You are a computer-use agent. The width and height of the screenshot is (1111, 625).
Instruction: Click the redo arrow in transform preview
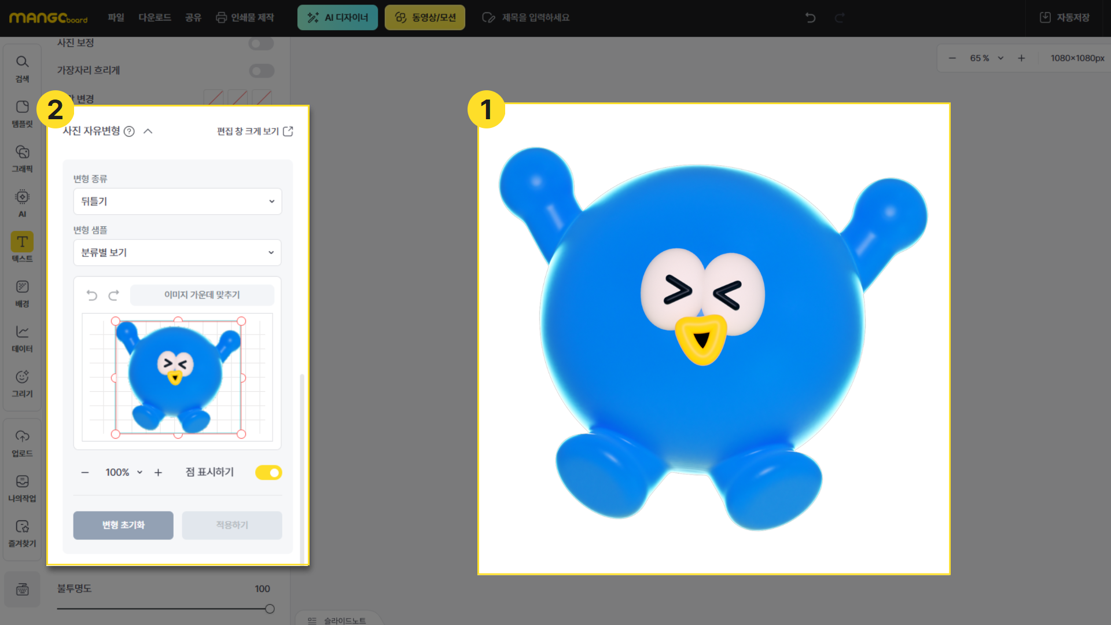pyautogui.click(x=114, y=295)
